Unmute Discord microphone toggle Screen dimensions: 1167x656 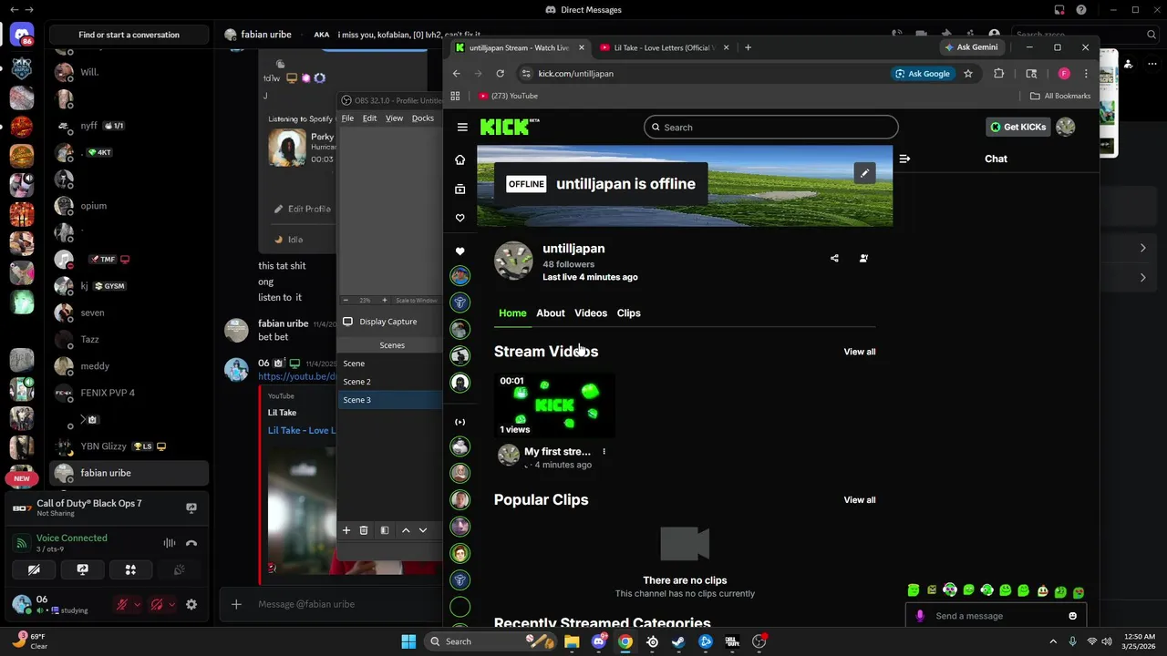[x=121, y=604]
